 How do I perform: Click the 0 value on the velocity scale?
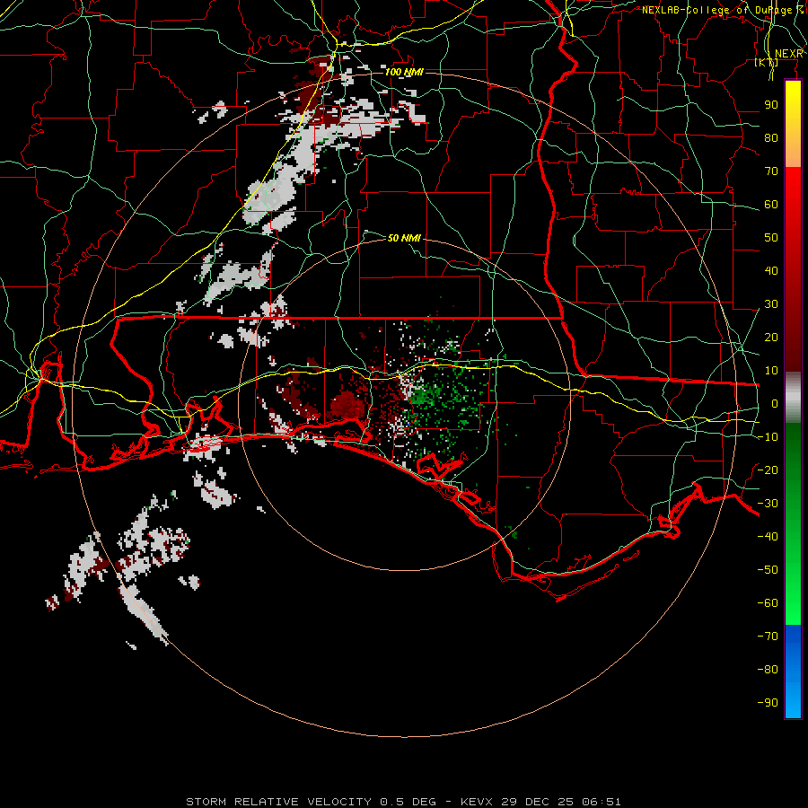775,404
